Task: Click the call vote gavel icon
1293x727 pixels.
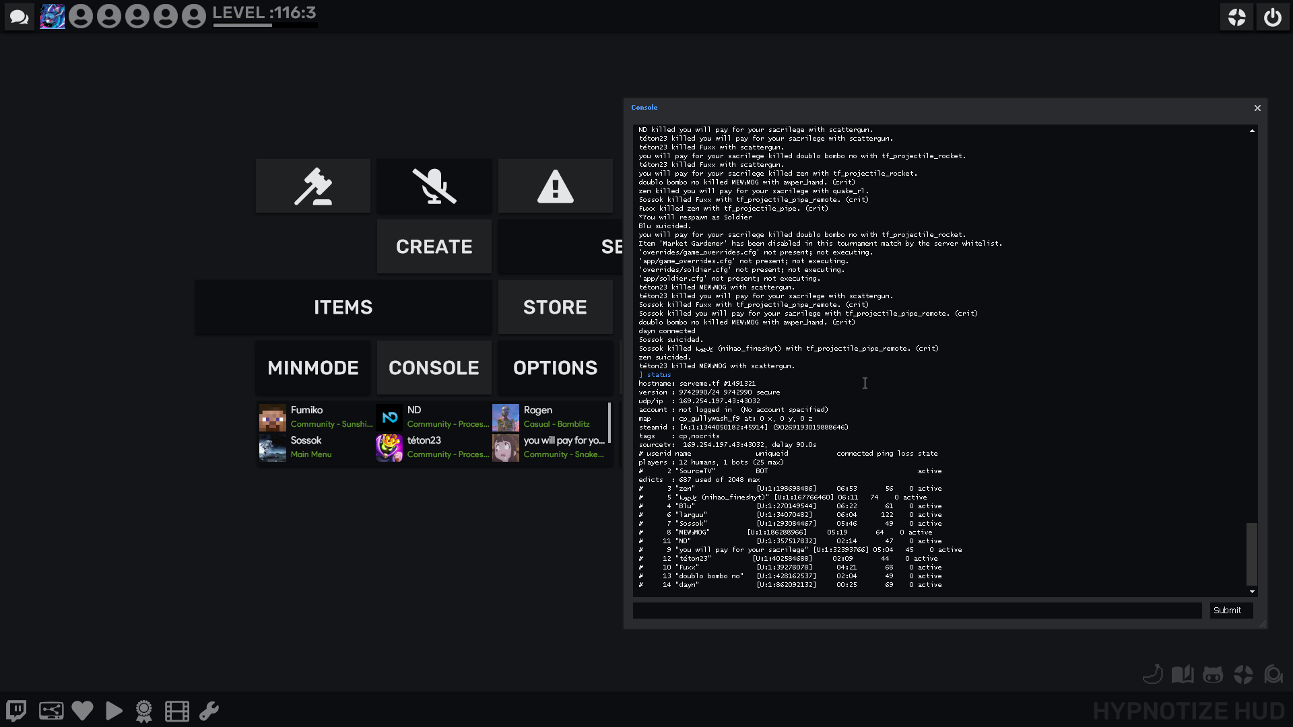Action: click(x=313, y=186)
